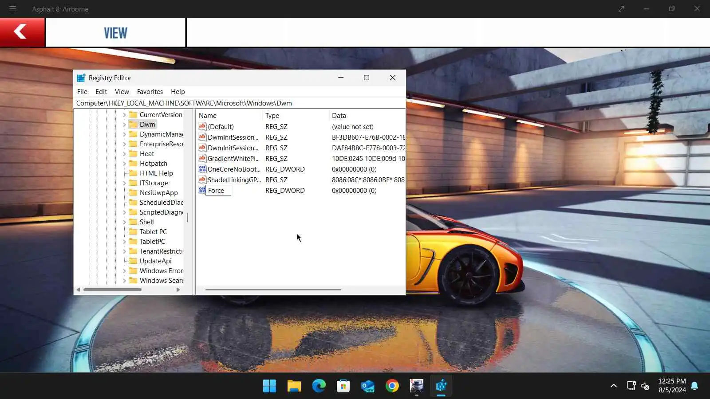Click the Registry Editor title bar app icon
Screen dimensions: 710x399
81,78
